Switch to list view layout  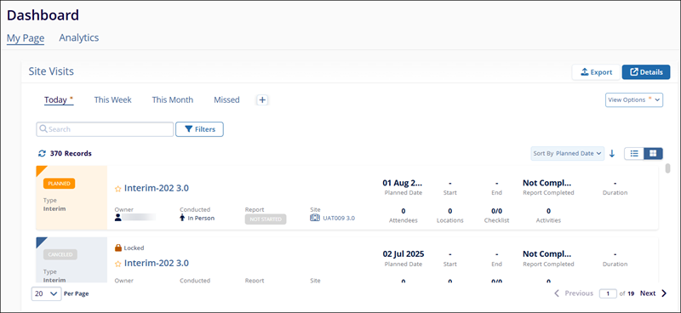(x=634, y=153)
